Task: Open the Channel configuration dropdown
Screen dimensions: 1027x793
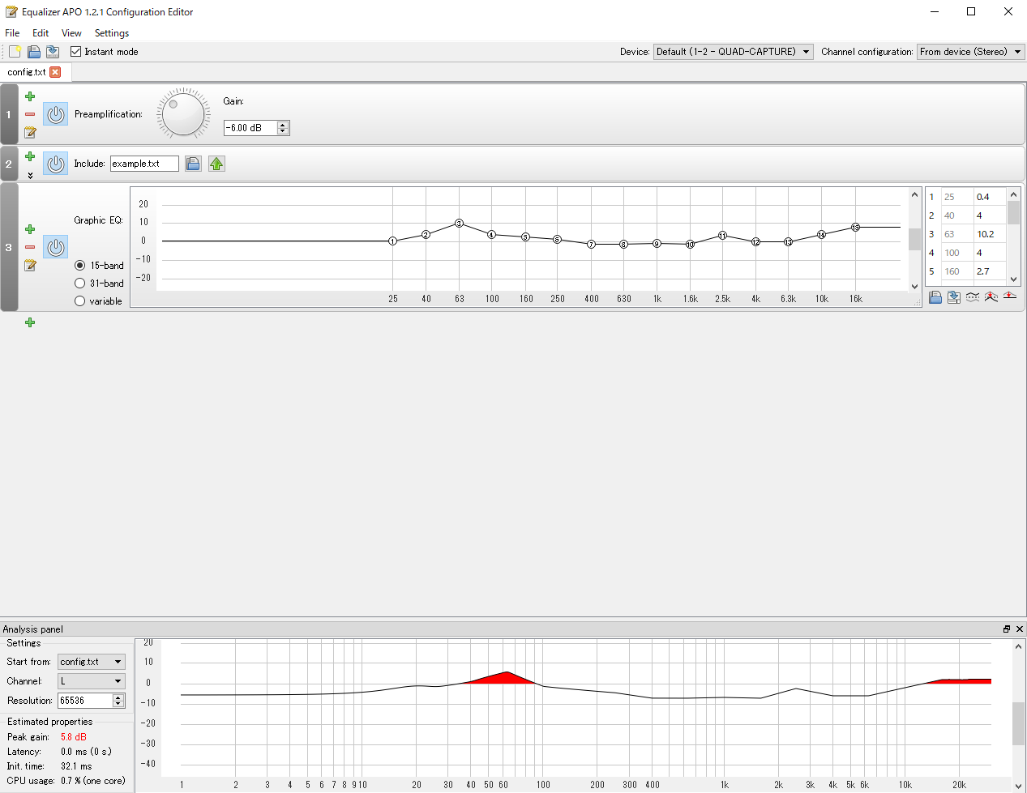Action: pyautogui.click(x=971, y=52)
